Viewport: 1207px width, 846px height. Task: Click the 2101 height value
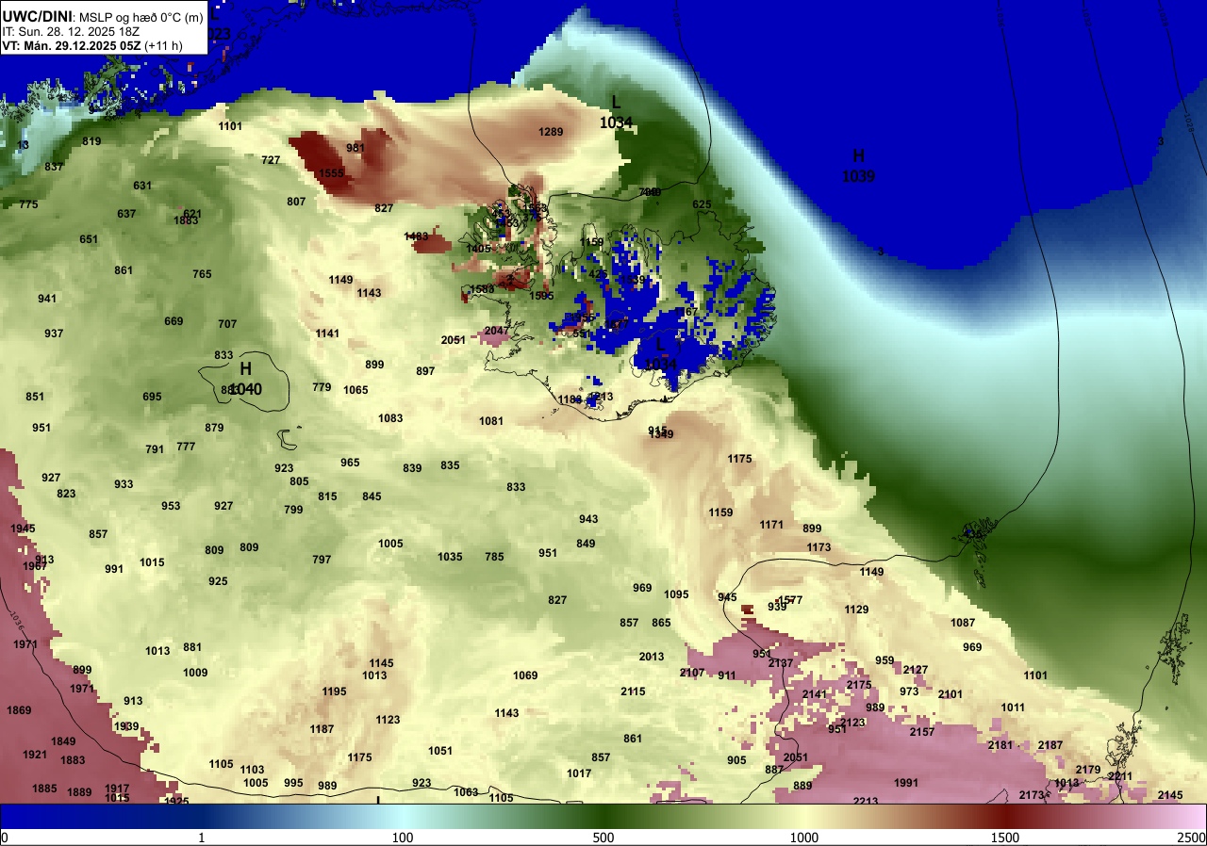(951, 694)
